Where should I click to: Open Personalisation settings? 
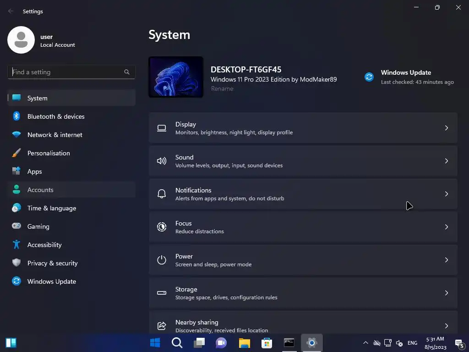pos(71,153)
